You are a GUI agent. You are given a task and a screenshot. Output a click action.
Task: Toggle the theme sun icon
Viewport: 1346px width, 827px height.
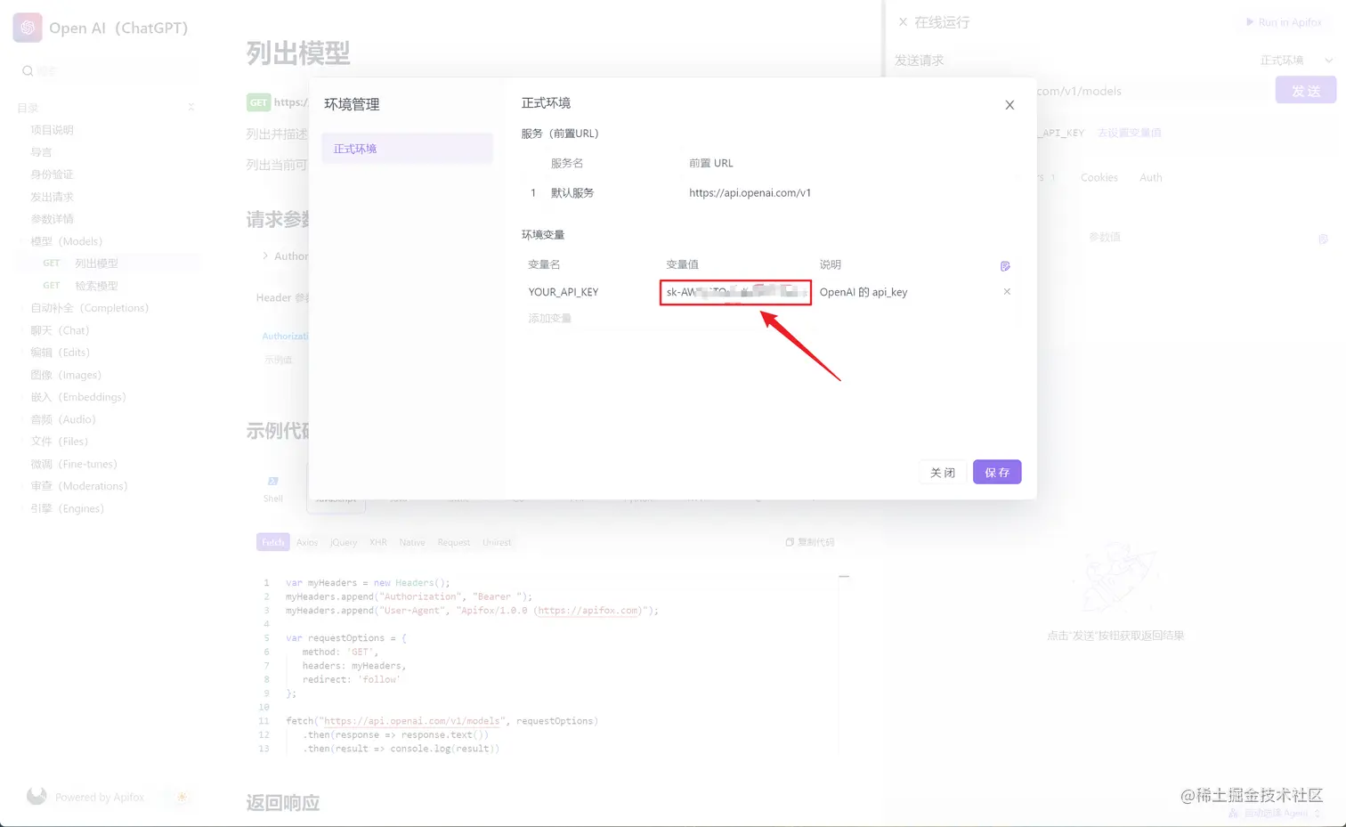182,797
